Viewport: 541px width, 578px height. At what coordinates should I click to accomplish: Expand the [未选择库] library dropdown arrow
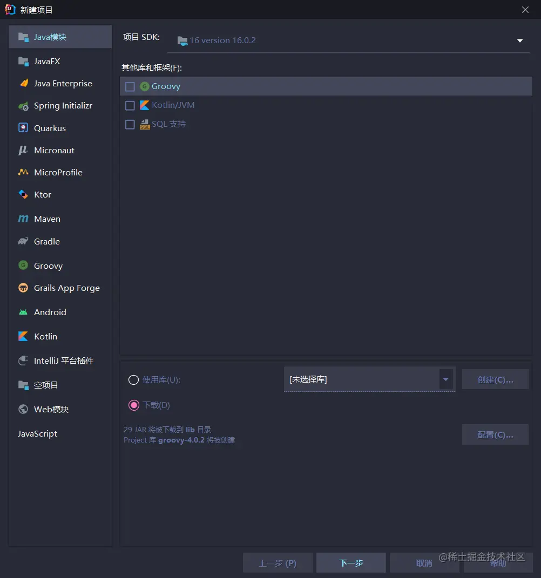[445, 379]
